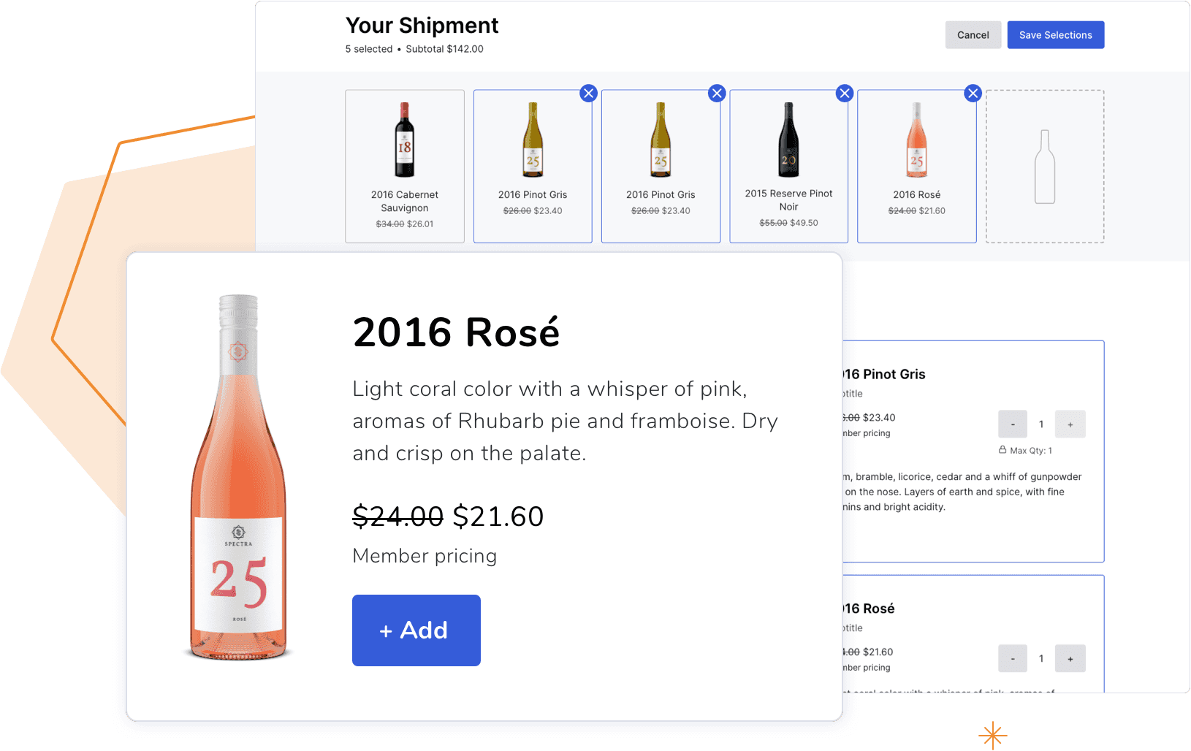The image size is (1191, 751).
Task: Decrease the Rosé quantity with minus
Action: [1013, 659]
